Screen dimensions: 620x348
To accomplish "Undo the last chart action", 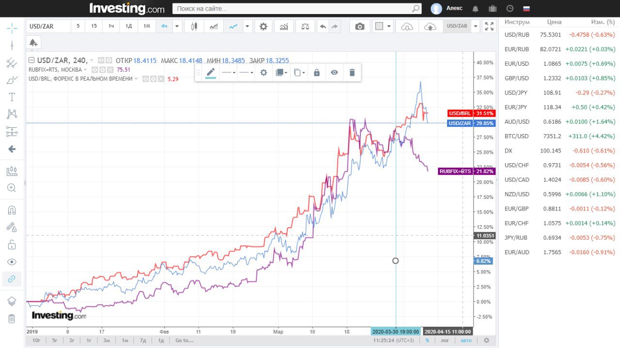I will [323, 27].
